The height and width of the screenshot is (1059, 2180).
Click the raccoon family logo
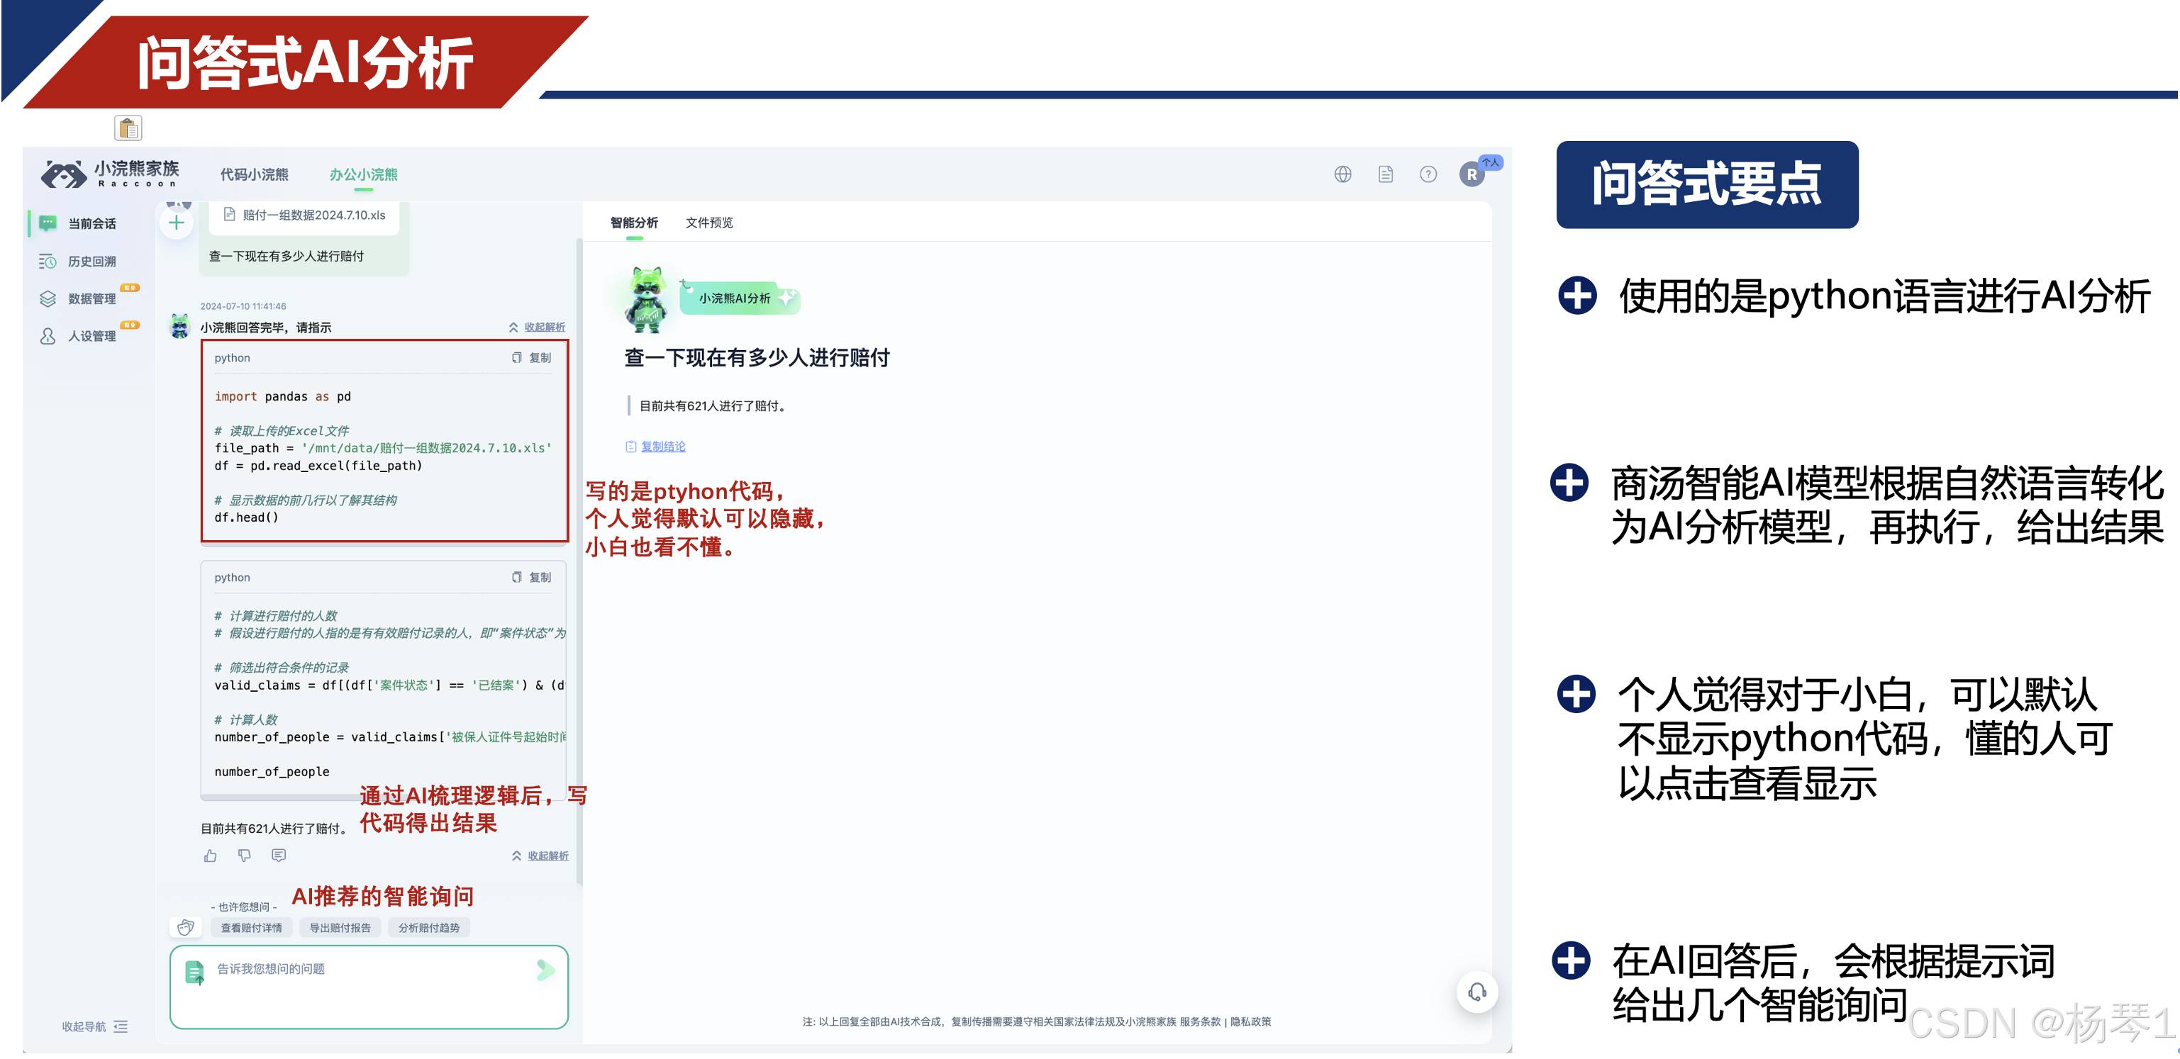pos(110,174)
